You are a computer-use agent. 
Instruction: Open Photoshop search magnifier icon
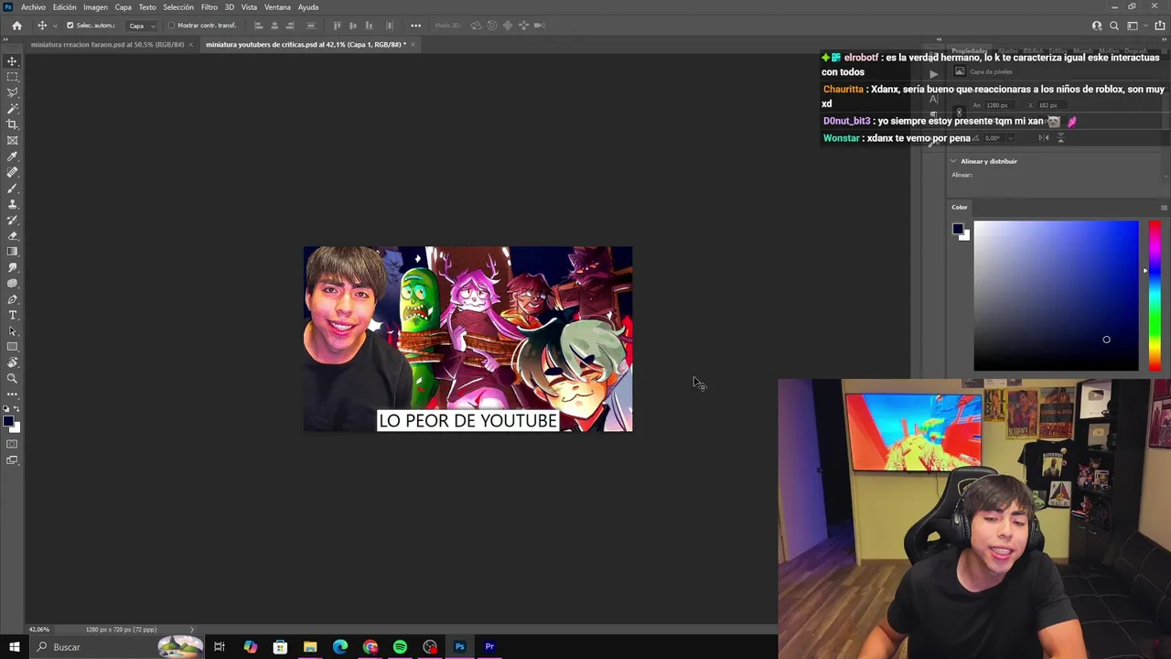pyautogui.click(x=1113, y=26)
